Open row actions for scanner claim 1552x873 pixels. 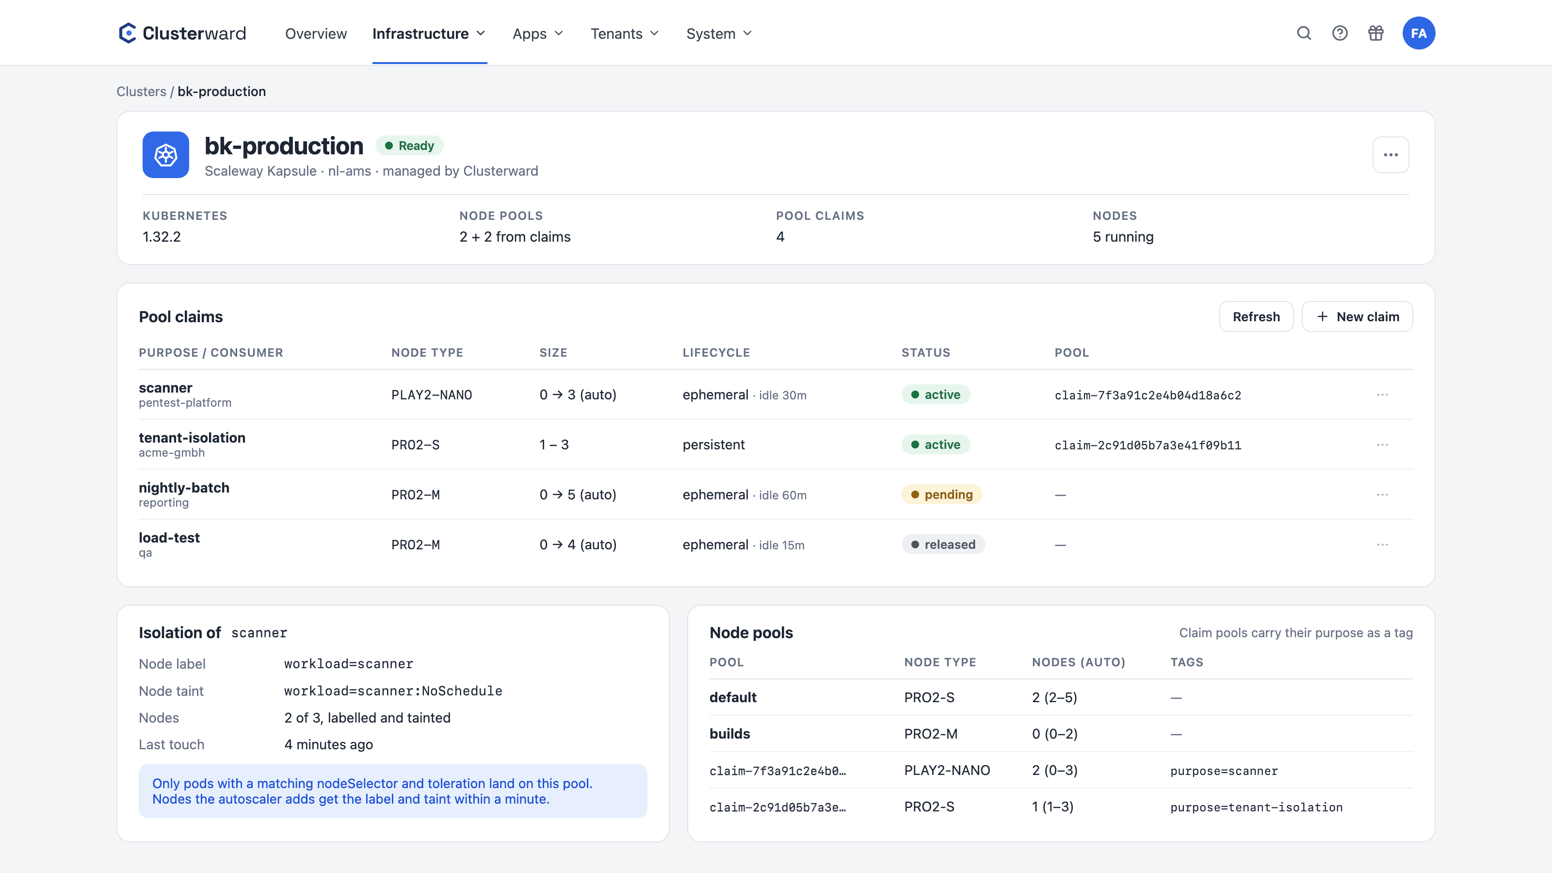pos(1382,395)
